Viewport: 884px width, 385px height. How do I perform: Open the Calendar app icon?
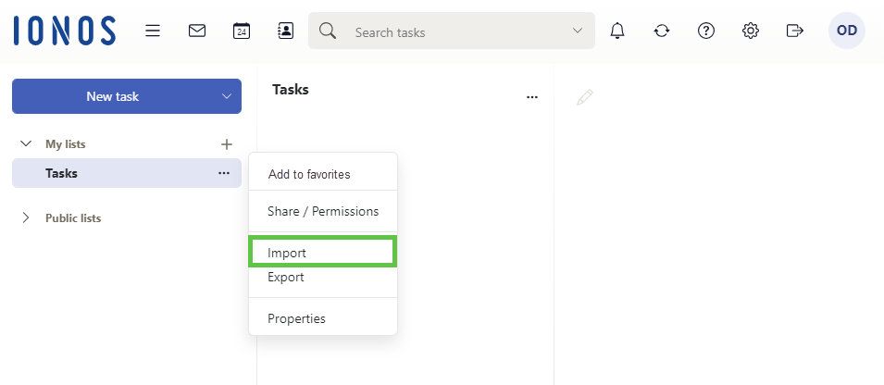[x=242, y=31]
